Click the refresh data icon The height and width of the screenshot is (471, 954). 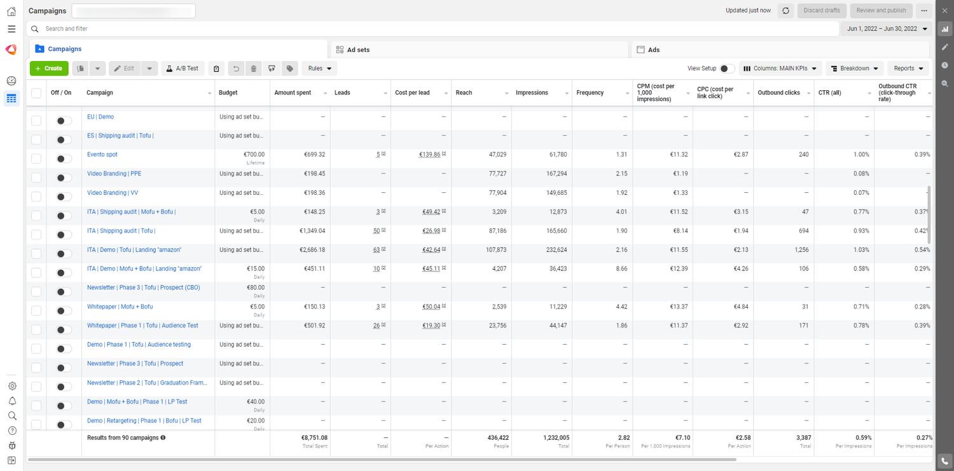[785, 11]
